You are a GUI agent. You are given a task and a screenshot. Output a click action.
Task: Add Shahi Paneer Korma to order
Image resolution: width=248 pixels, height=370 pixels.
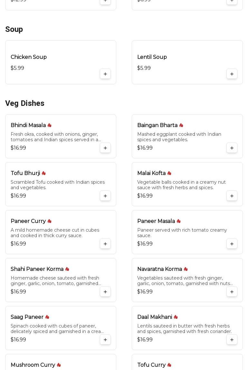[x=105, y=292]
